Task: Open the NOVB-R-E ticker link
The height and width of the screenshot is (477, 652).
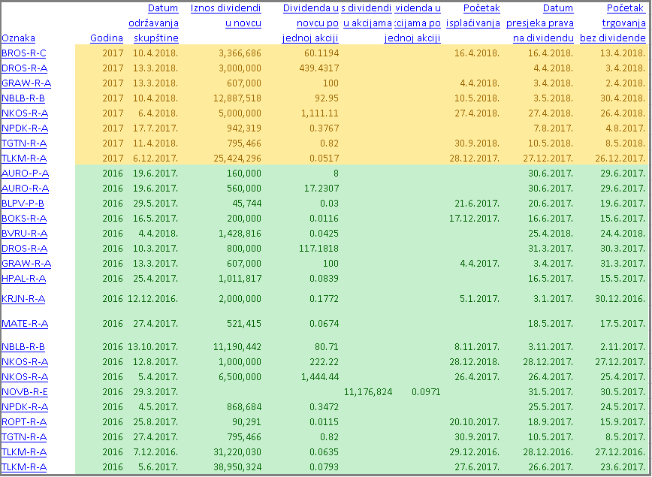Action: pos(25,392)
